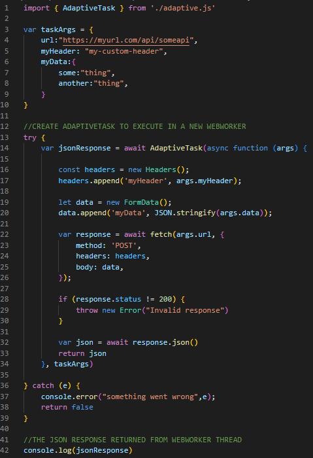Click the 'import' keyword on line 1
This screenshot has height=458, width=313.
pyautogui.click(x=37, y=8)
